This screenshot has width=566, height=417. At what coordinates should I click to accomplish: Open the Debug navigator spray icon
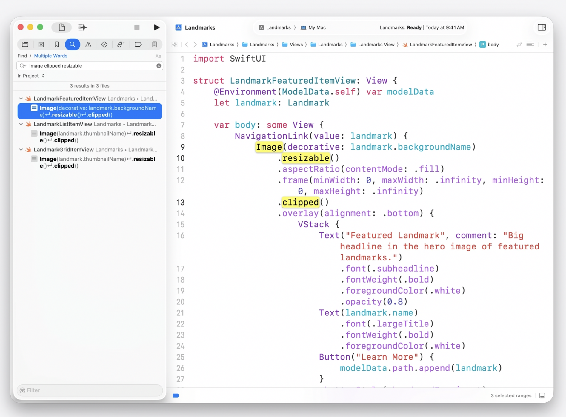121,45
